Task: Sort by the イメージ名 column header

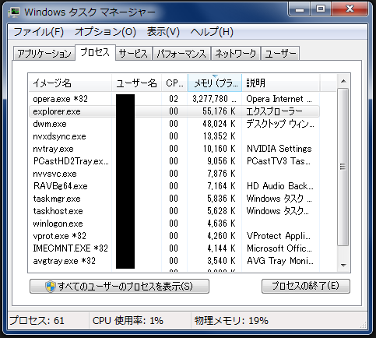Action: 70,83
